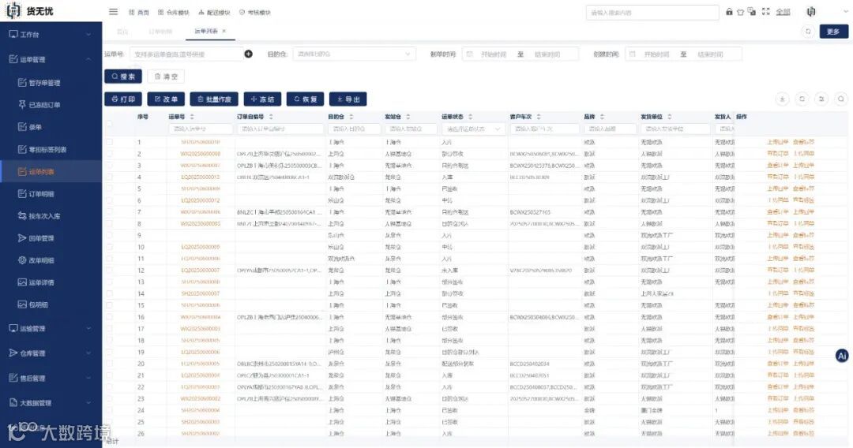Click the 清空 button
Viewport: 853px width, 448px height.
click(x=166, y=77)
